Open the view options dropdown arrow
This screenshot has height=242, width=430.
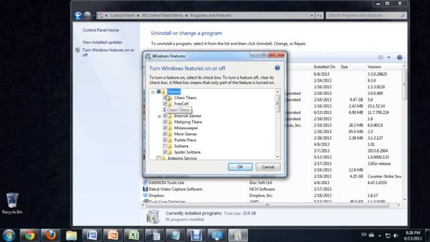coord(389,57)
